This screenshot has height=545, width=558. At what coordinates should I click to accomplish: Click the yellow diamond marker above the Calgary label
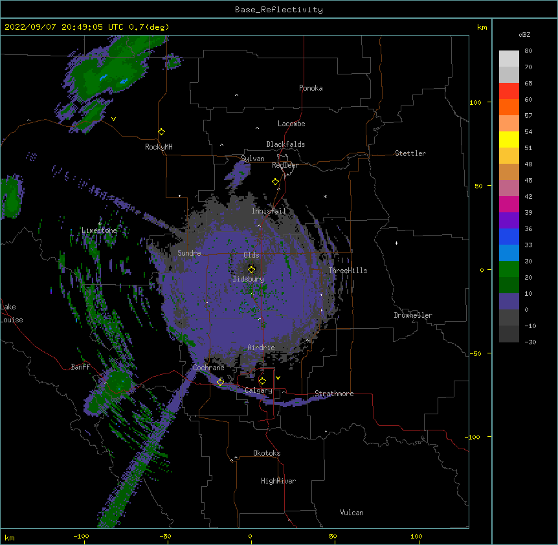tap(262, 381)
